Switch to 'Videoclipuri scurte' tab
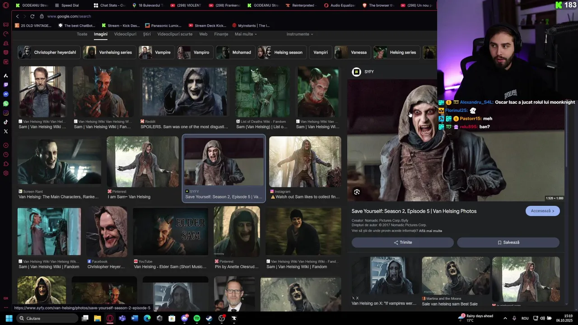The width and height of the screenshot is (578, 325). (175, 34)
